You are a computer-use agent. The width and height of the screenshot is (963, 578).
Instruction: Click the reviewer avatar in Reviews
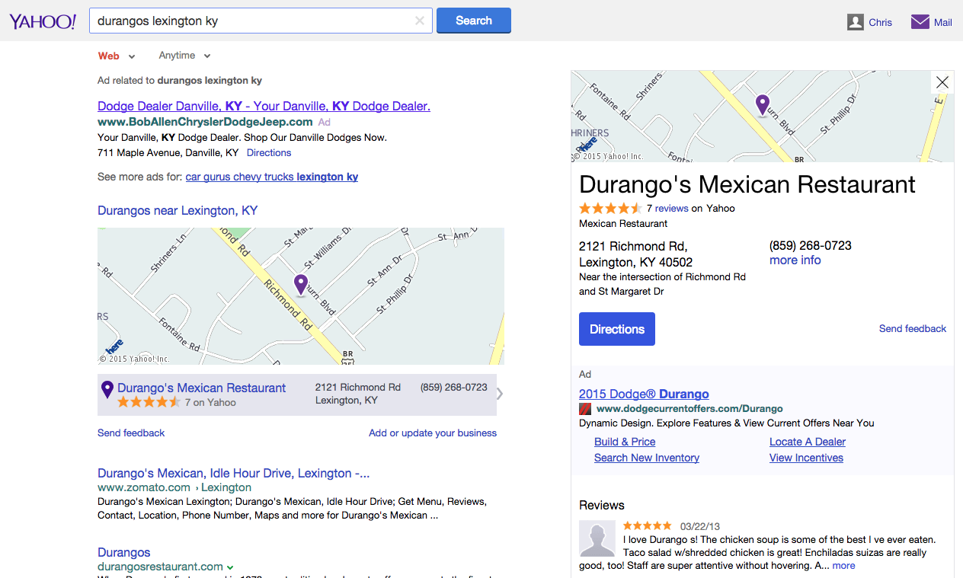click(x=597, y=538)
